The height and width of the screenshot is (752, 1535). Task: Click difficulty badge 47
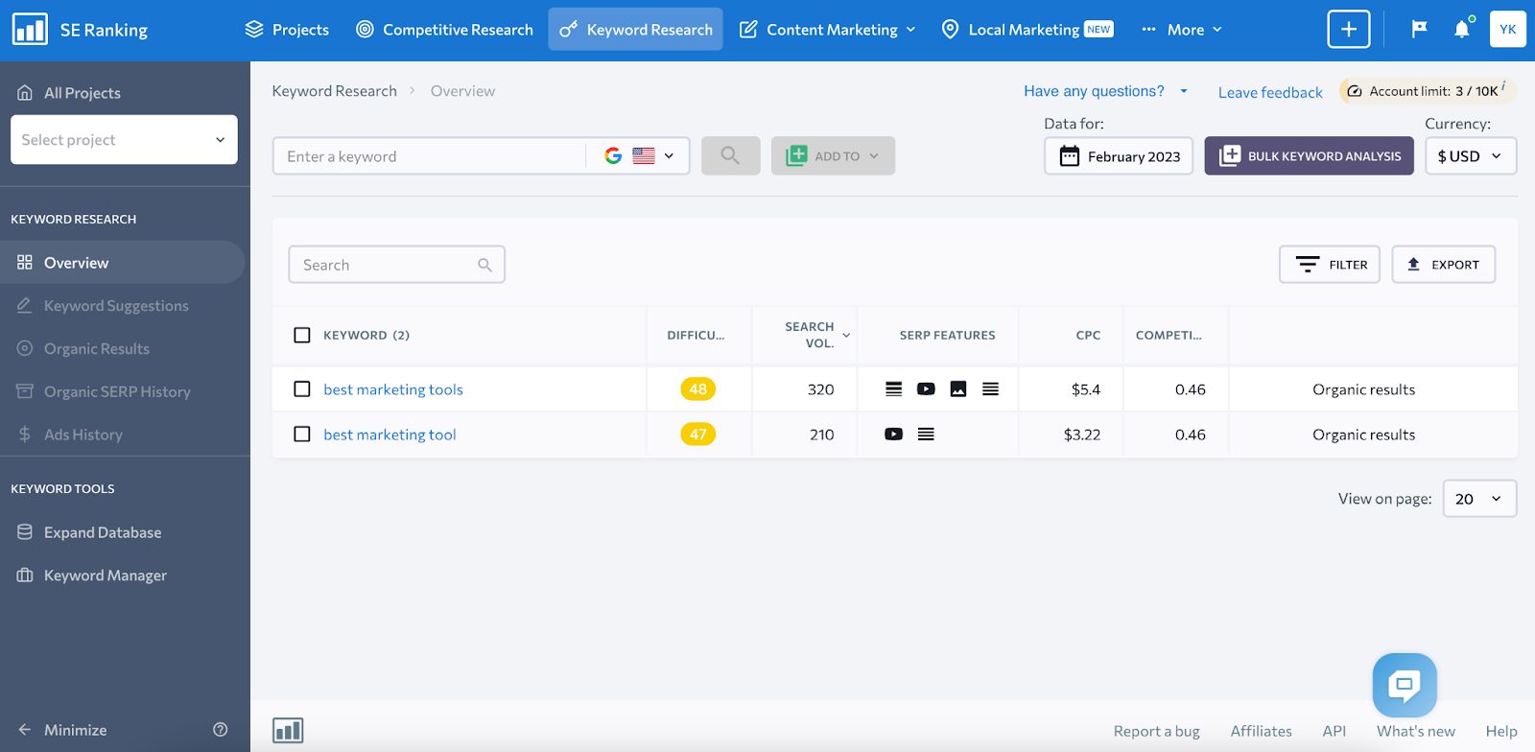[x=697, y=434]
